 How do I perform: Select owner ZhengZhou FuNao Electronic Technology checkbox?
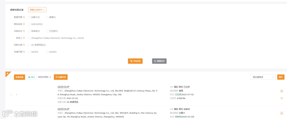29,38
